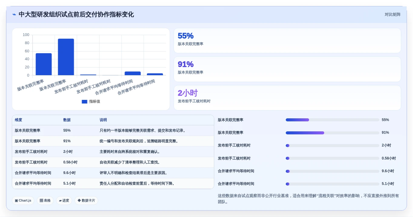Click the progress bar labeled 9.6小时
The height and width of the screenshot is (217, 413).
click(332, 171)
